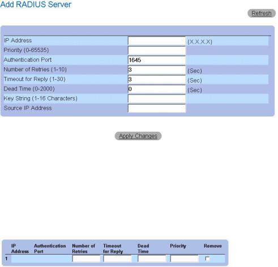Click the (Sec) hint beside Dead Time
The height and width of the screenshot is (267, 278).
pyautogui.click(x=195, y=90)
